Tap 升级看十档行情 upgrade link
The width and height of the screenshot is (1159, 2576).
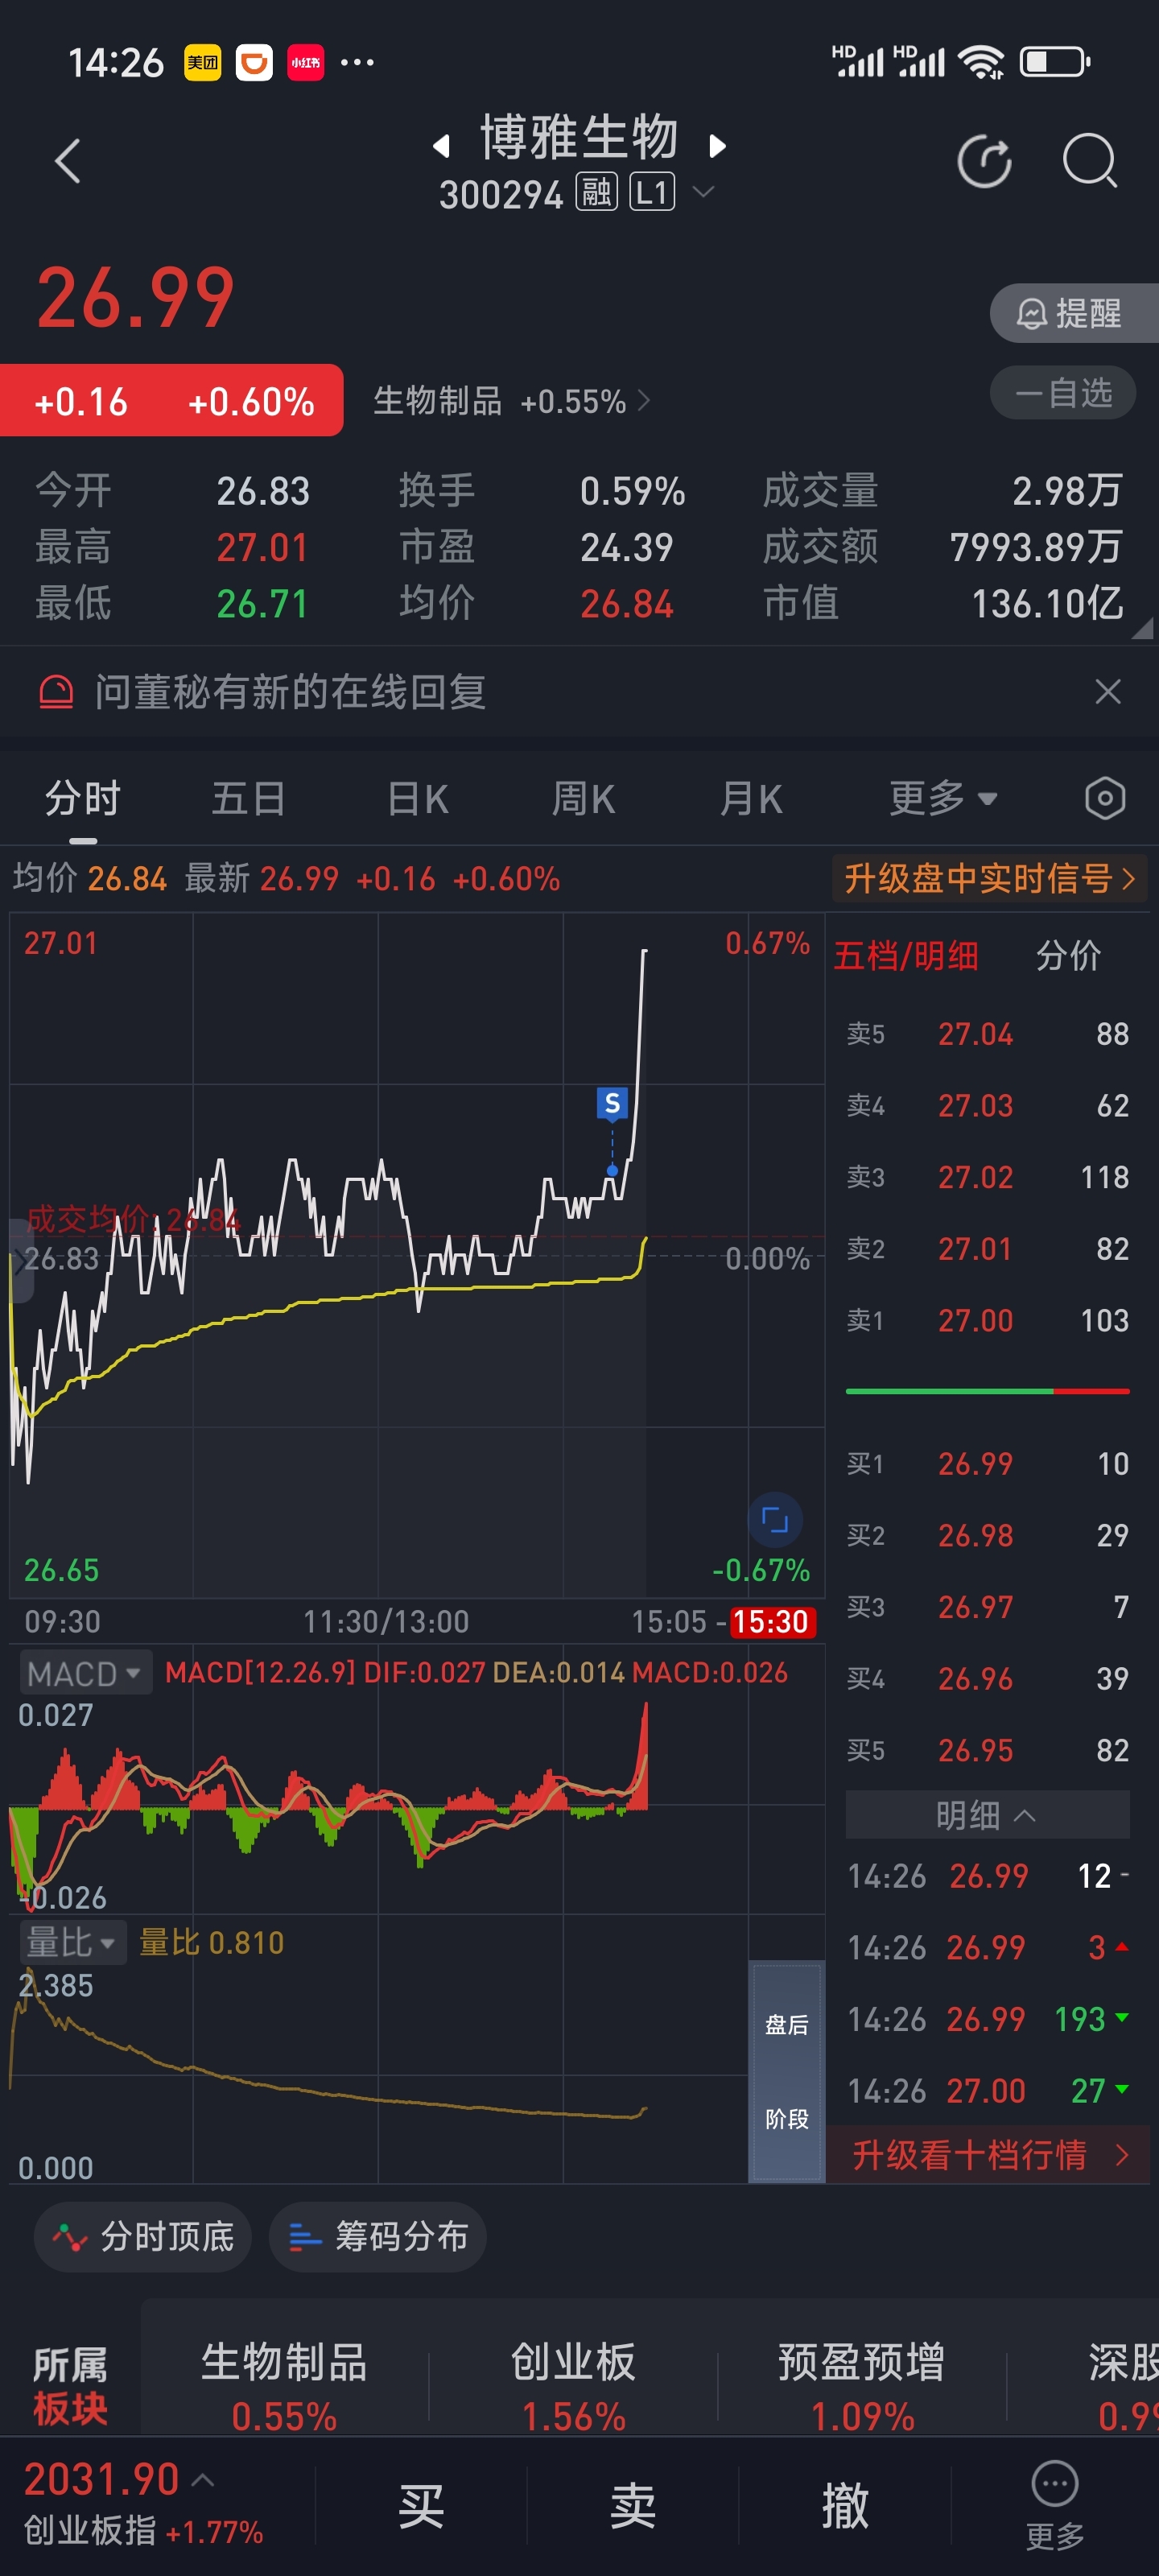click(x=989, y=2155)
